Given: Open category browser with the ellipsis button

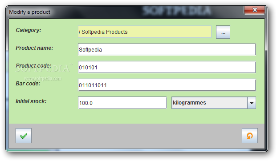Looking at the screenshot, I should tap(223, 32).
